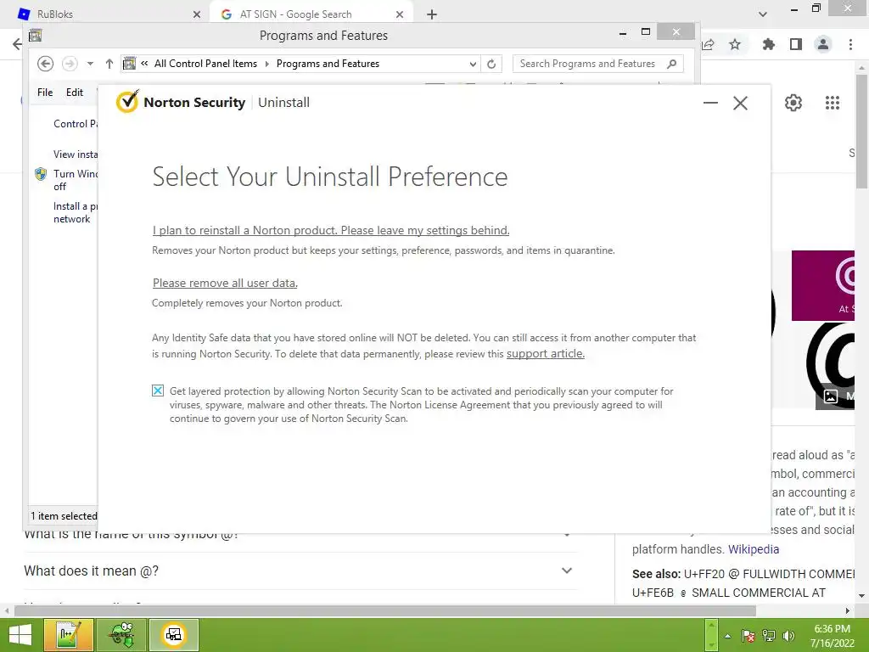This screenshot has width=869, height=652.
Task: Open Google quick settings gear
Action: click(793, 103)
